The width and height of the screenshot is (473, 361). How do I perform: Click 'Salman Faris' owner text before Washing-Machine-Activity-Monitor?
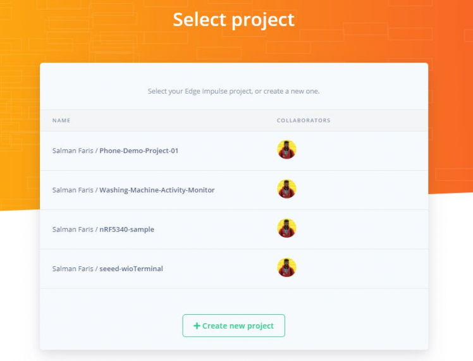tap(73, 190)
